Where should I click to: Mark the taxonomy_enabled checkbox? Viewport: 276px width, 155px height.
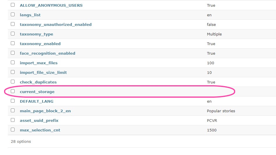point(13,43)
